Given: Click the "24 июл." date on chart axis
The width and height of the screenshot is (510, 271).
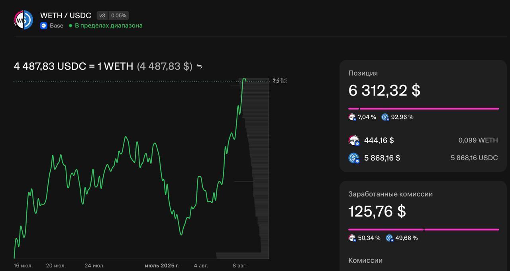Looking at the screenshot, I should pos(95,265).
